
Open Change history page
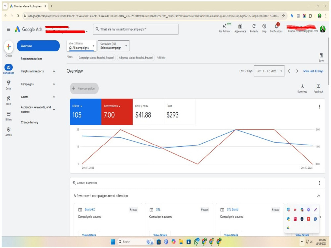[x=29, y=122]
